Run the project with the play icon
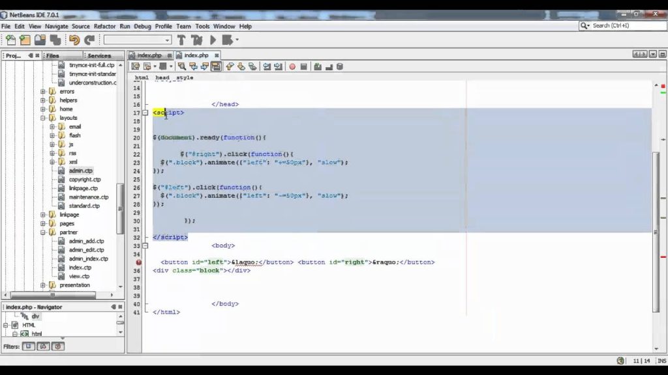Image resolution: width=668 pixels, height=375 pixels. [x=213, y=40]
